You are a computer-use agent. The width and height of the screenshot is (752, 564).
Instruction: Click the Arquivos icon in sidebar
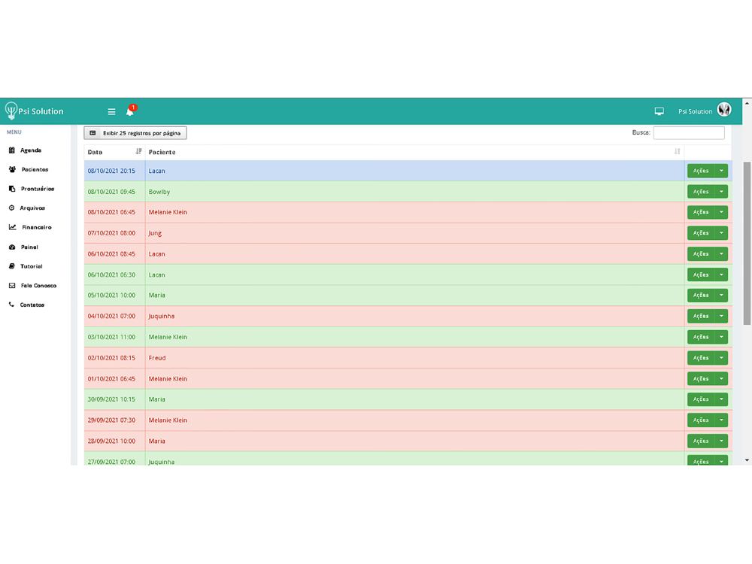point(11,208)
